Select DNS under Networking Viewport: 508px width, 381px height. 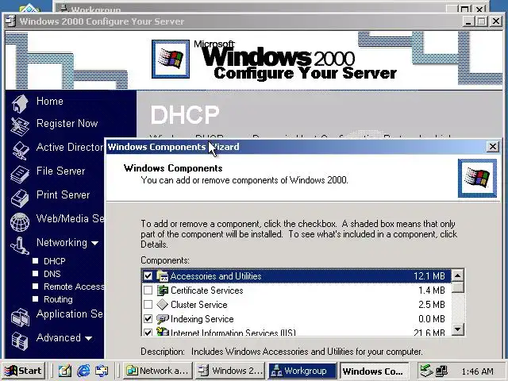click(52, 274)
